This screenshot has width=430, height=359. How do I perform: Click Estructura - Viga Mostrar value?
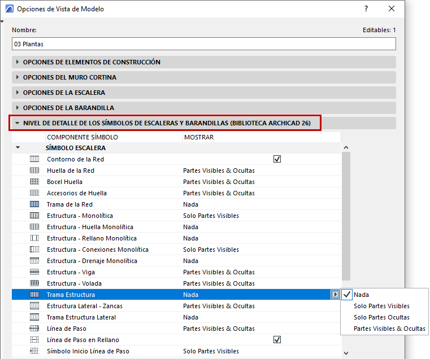pos(219,272)
